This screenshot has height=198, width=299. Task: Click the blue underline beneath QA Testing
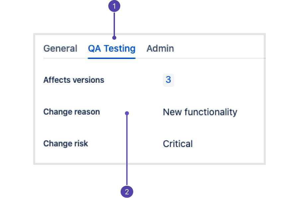pos(112,58)
